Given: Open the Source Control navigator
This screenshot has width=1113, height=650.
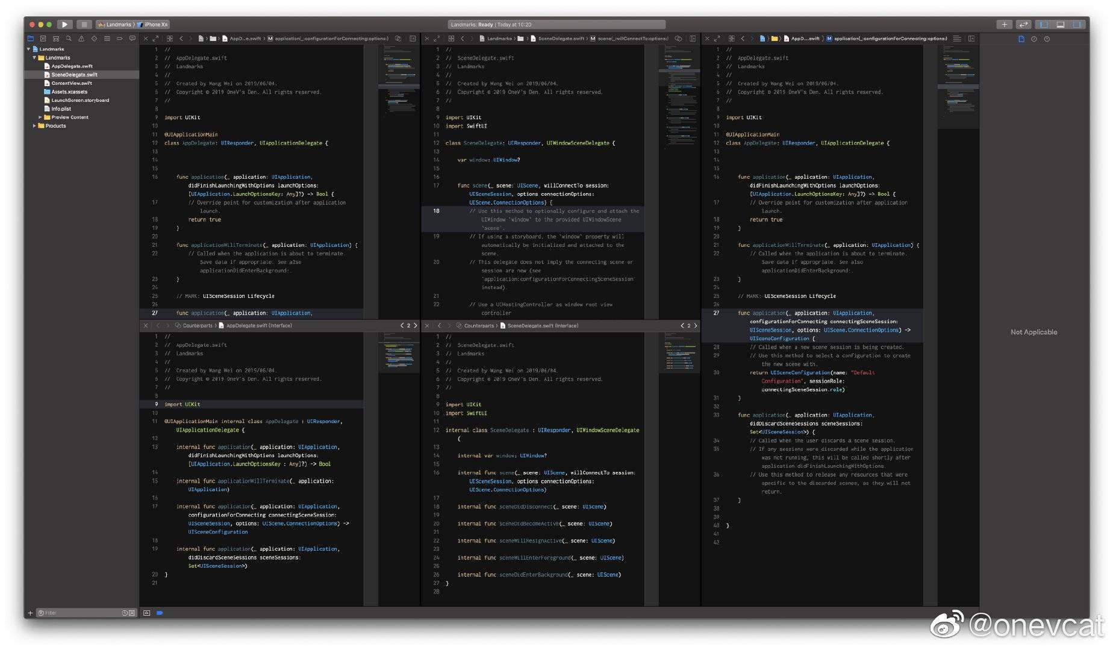Looking at the screenshot, I should (43, 39).
